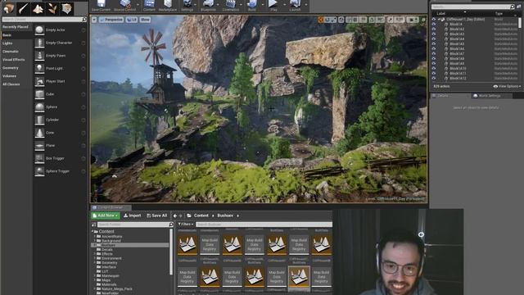Select the Foliage mode icon
This screenshot has width=524, height=295.
pos(52,8)
